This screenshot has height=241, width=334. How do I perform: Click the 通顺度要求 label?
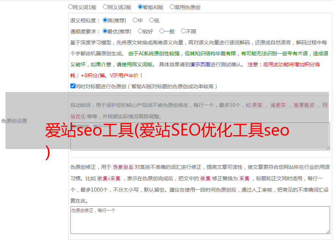(x=85, y=31)
